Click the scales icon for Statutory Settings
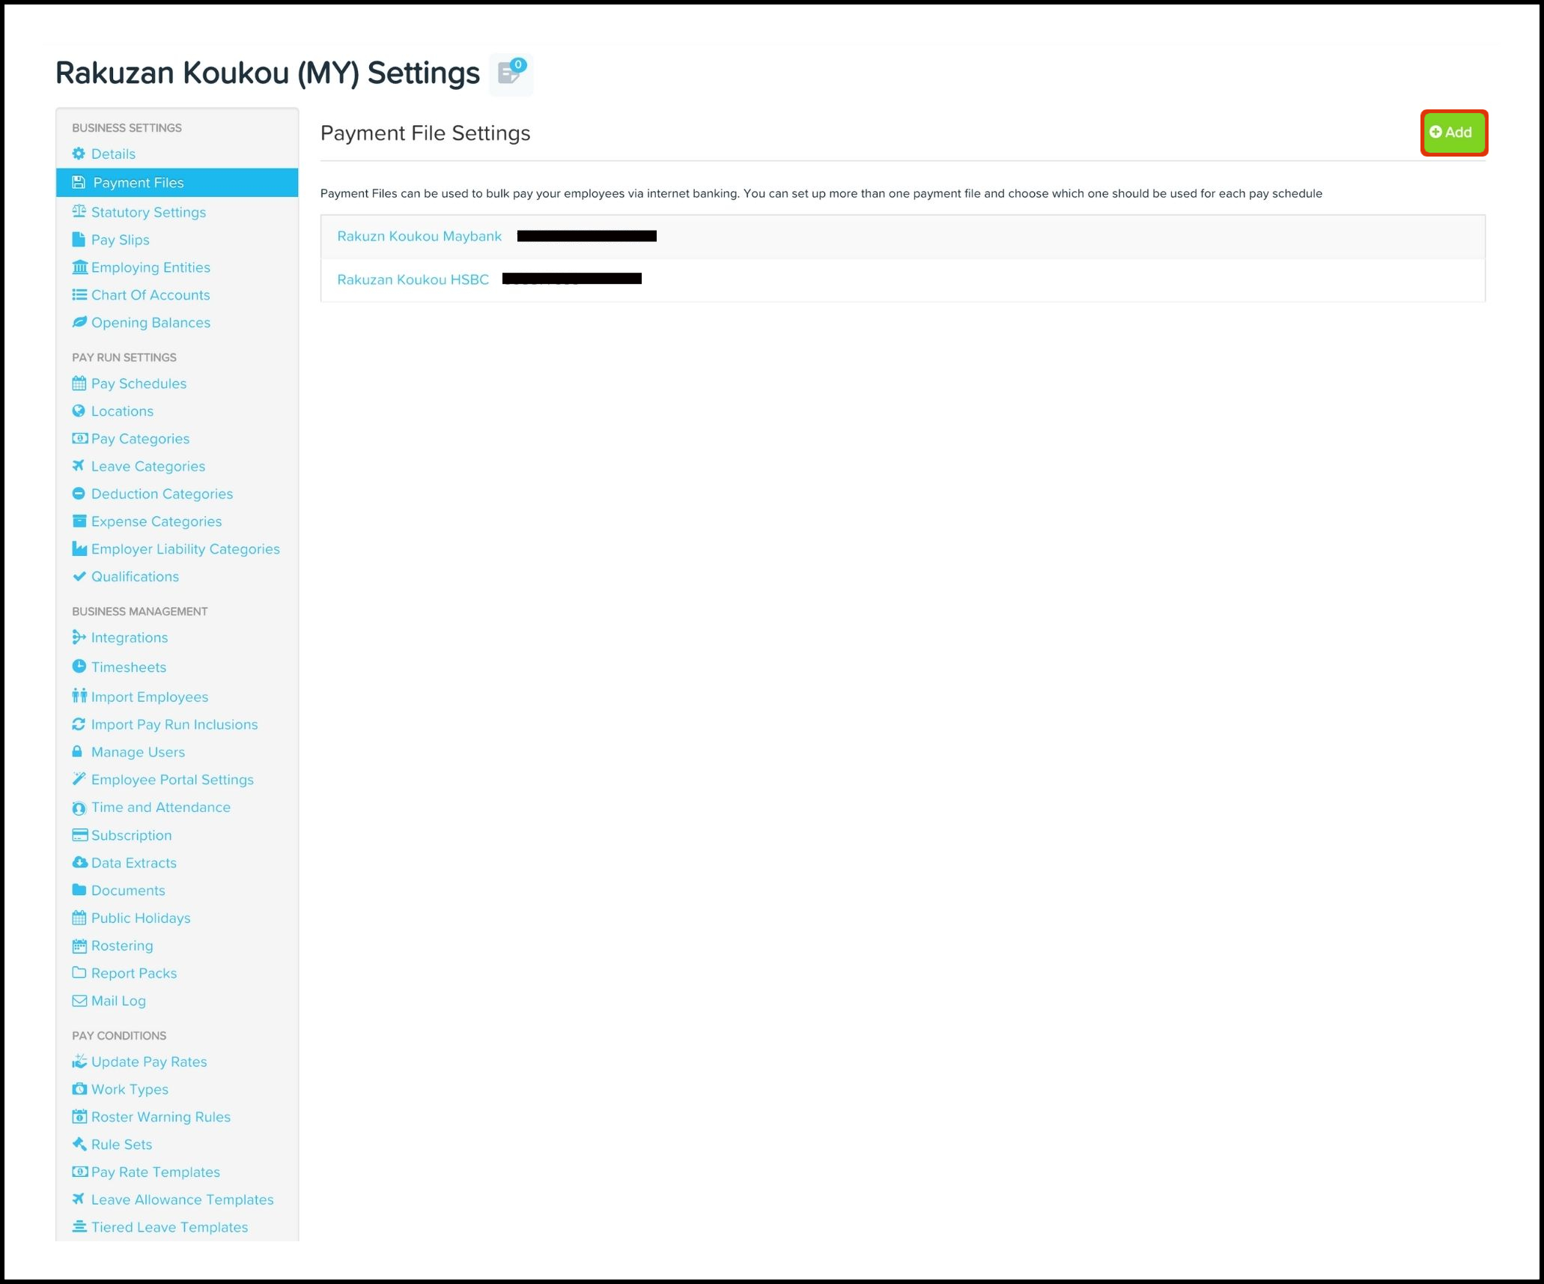 click(x=79, y=211)
